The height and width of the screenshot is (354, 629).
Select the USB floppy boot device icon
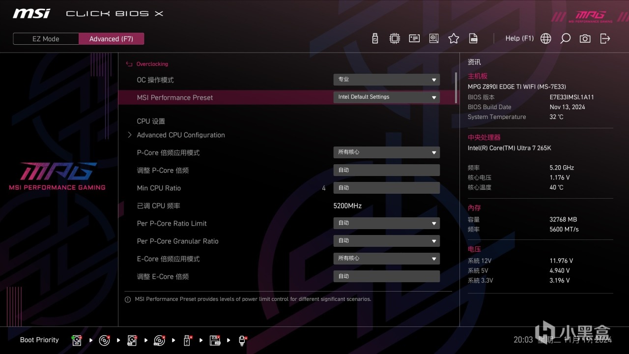click(215, 340)
